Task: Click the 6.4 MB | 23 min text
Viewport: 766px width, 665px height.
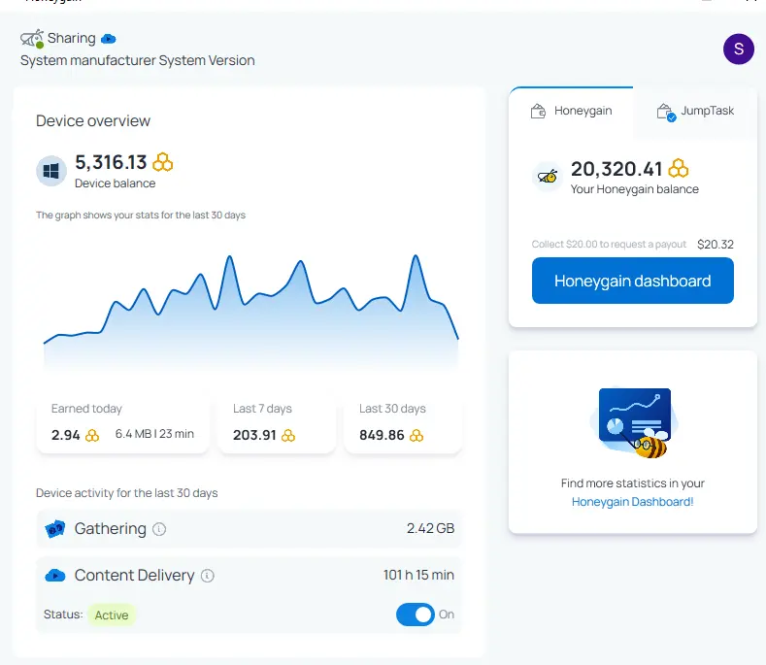Action: (x=154, y=434)
